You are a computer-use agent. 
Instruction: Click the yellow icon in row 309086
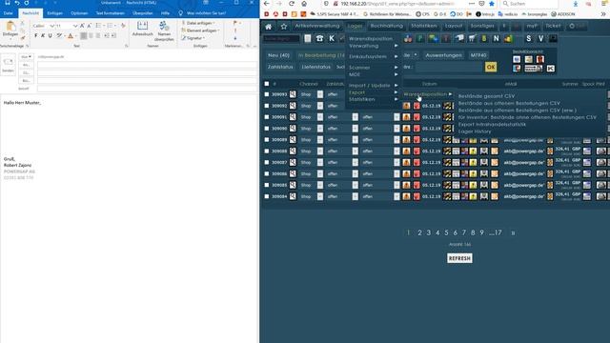(473, 173)
